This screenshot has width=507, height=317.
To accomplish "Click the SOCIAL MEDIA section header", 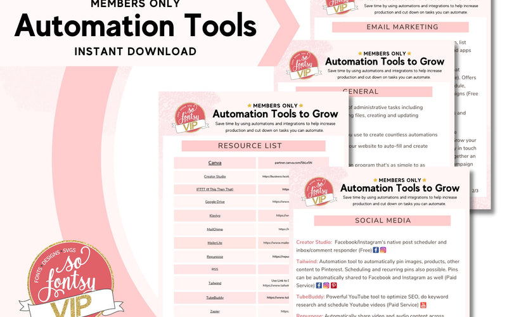I will point(383,221).
